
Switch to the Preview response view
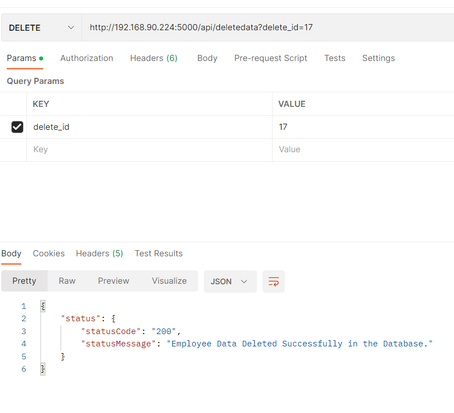click(114, 281)
